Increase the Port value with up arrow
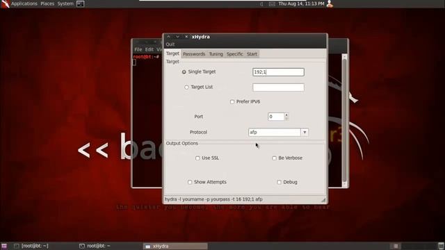Screen dimensions: 445x250 click(286, 115)
